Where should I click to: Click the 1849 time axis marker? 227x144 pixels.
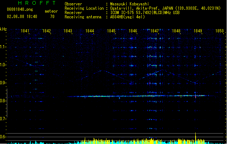[198, 31]
